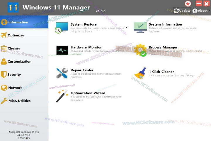The image size is (211, 141).
Task: Click the Update button label
Action: click(x=185, y=11)
